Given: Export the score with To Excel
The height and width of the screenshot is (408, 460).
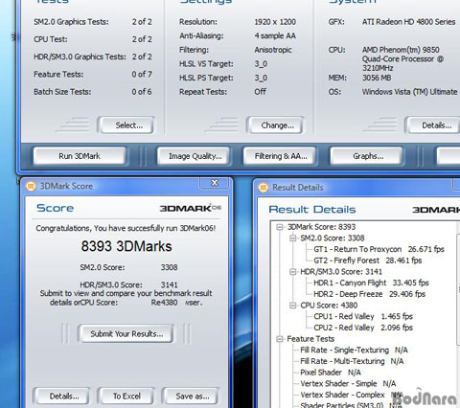Looking at the screenshot, I should click(126, 396).
